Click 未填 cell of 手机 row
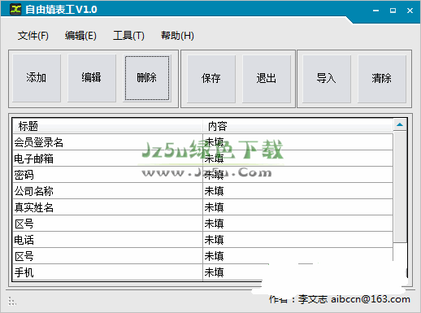421x313 pixels. click(297, 272)
